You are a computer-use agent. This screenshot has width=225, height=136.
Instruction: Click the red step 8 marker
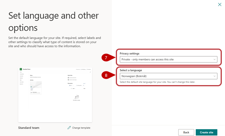[106, 76]
